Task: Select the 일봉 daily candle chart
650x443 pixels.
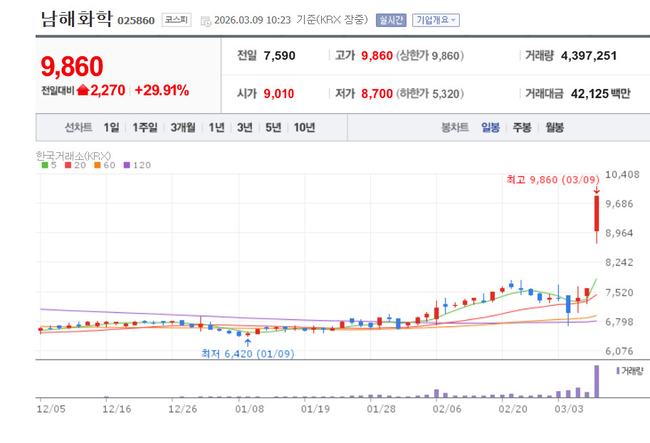Action: click(x=490, y=127)
